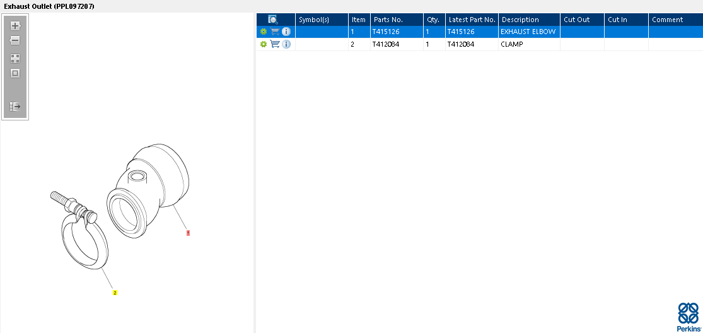The height and width of the screenshot is (333, 703).
Task: Click the four-square grid view icon
Action: pyautogui.click(x=15, y=59)
